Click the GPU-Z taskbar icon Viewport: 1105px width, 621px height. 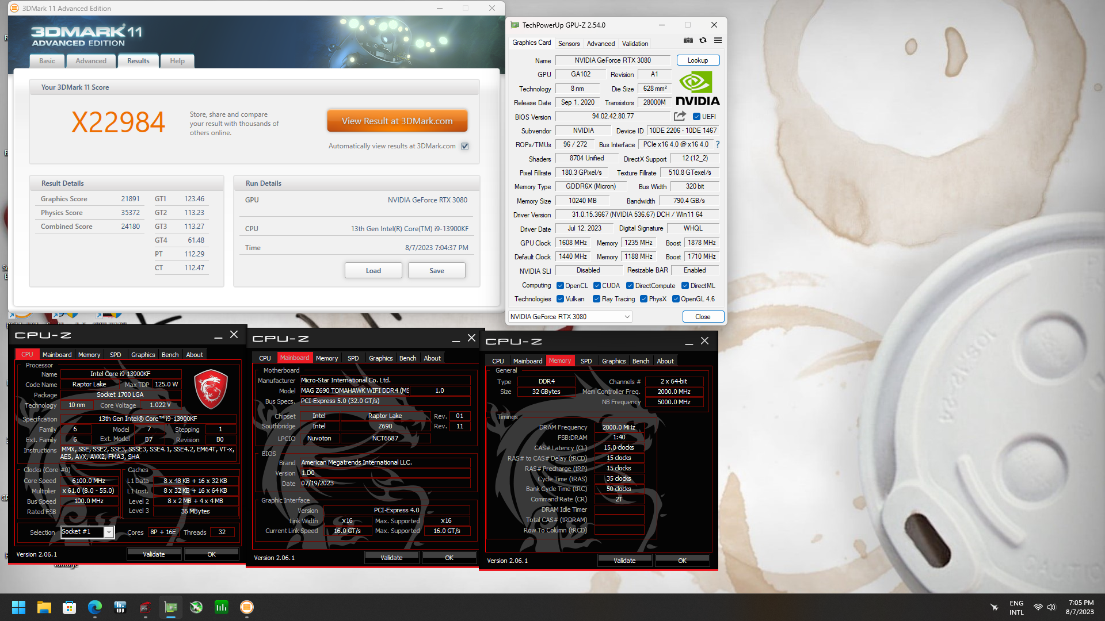(x=171, y=607)
